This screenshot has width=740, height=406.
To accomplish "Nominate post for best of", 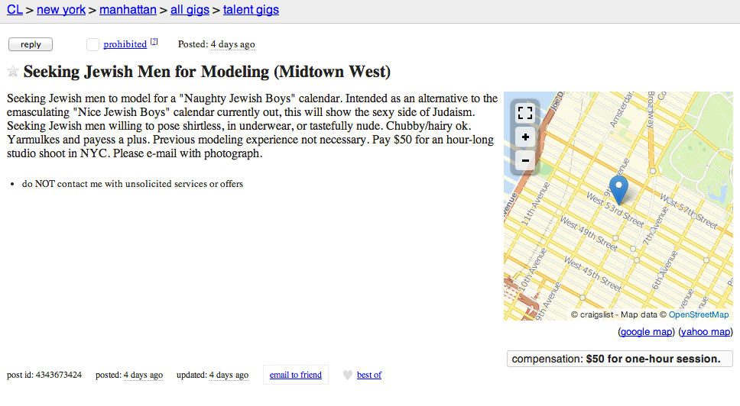I will 369,375.
